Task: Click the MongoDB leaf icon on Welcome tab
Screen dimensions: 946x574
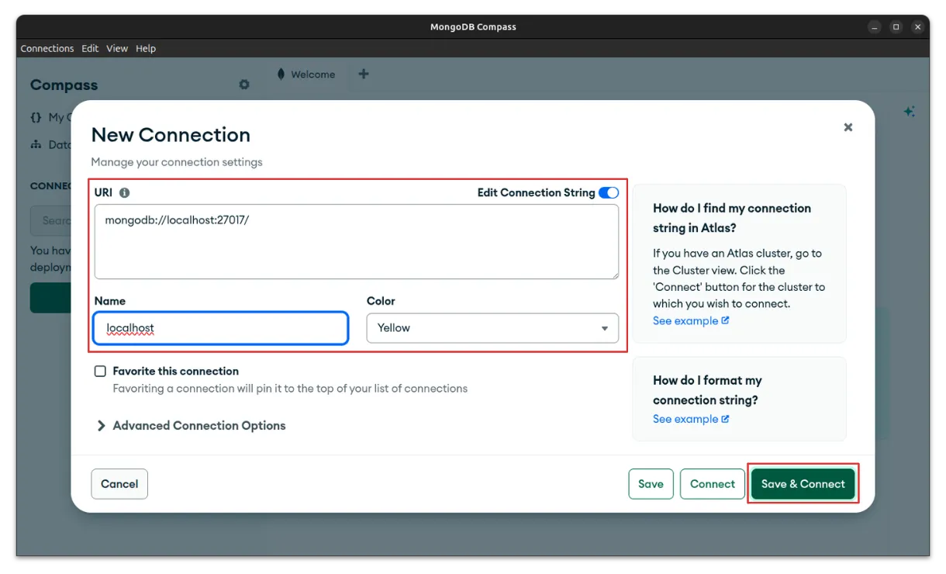Action: [281, 74]
